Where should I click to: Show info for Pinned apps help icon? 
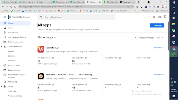55,38
